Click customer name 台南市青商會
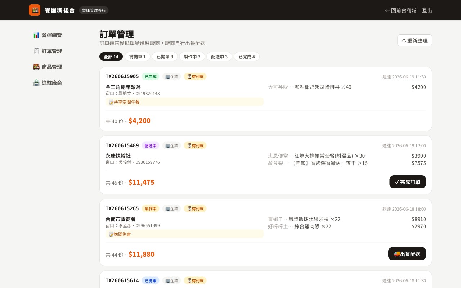The height and width of the screenshot is (288, 461). pos(121,219)
